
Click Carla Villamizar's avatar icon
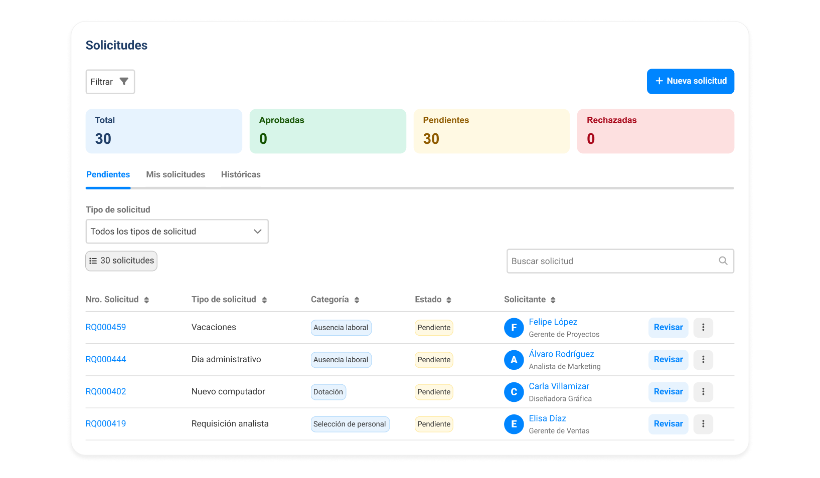pyautogui.click(x=514, y=392)
